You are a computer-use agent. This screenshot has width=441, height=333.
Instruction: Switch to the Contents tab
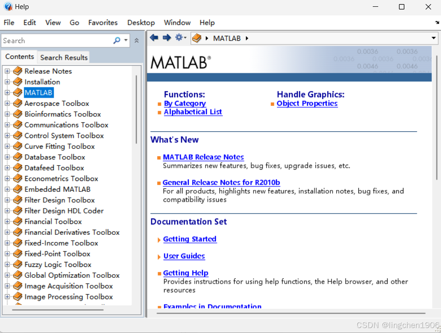[x=19, y=57]
